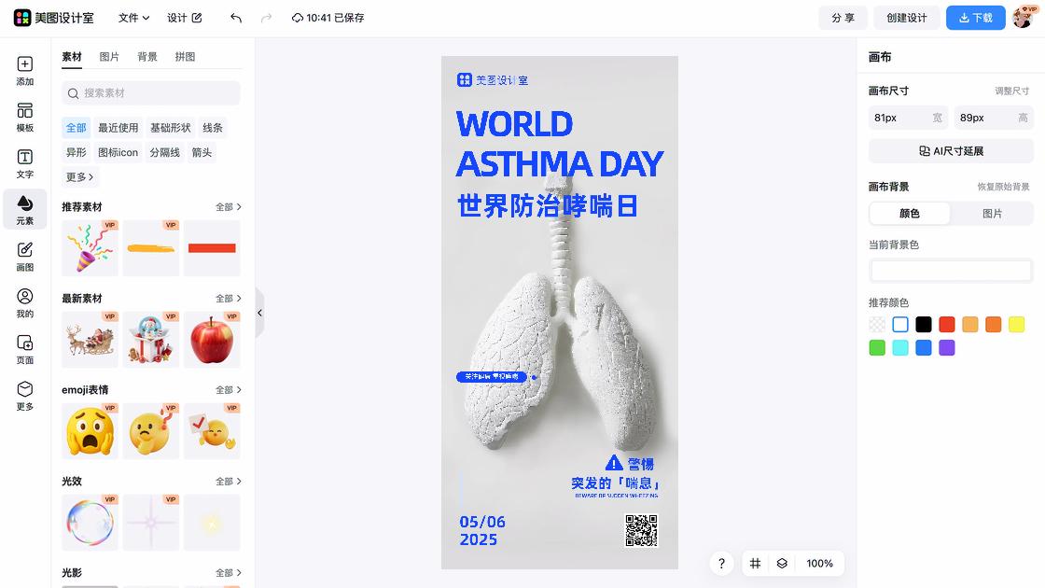This screenshot has width=1045, height=588.
Task: Open the 文件 file menu
Action: (x=133, y=18)
